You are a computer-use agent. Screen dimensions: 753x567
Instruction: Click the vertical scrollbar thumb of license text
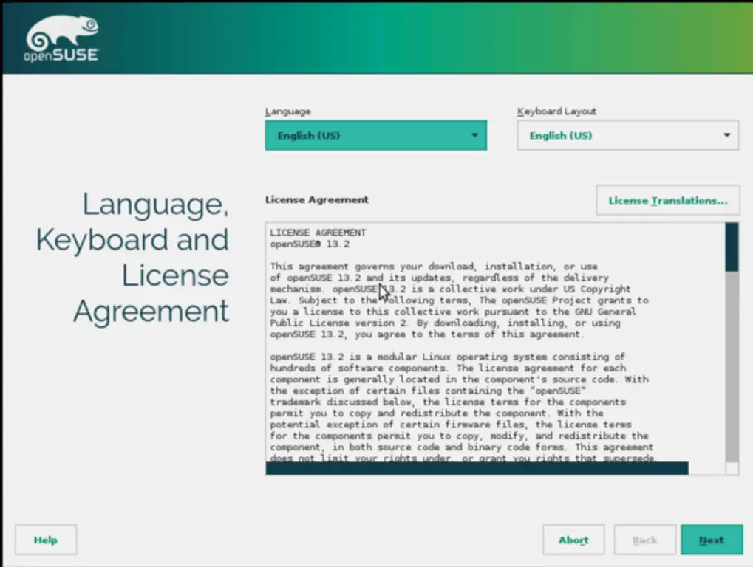[x=732, y=247]
